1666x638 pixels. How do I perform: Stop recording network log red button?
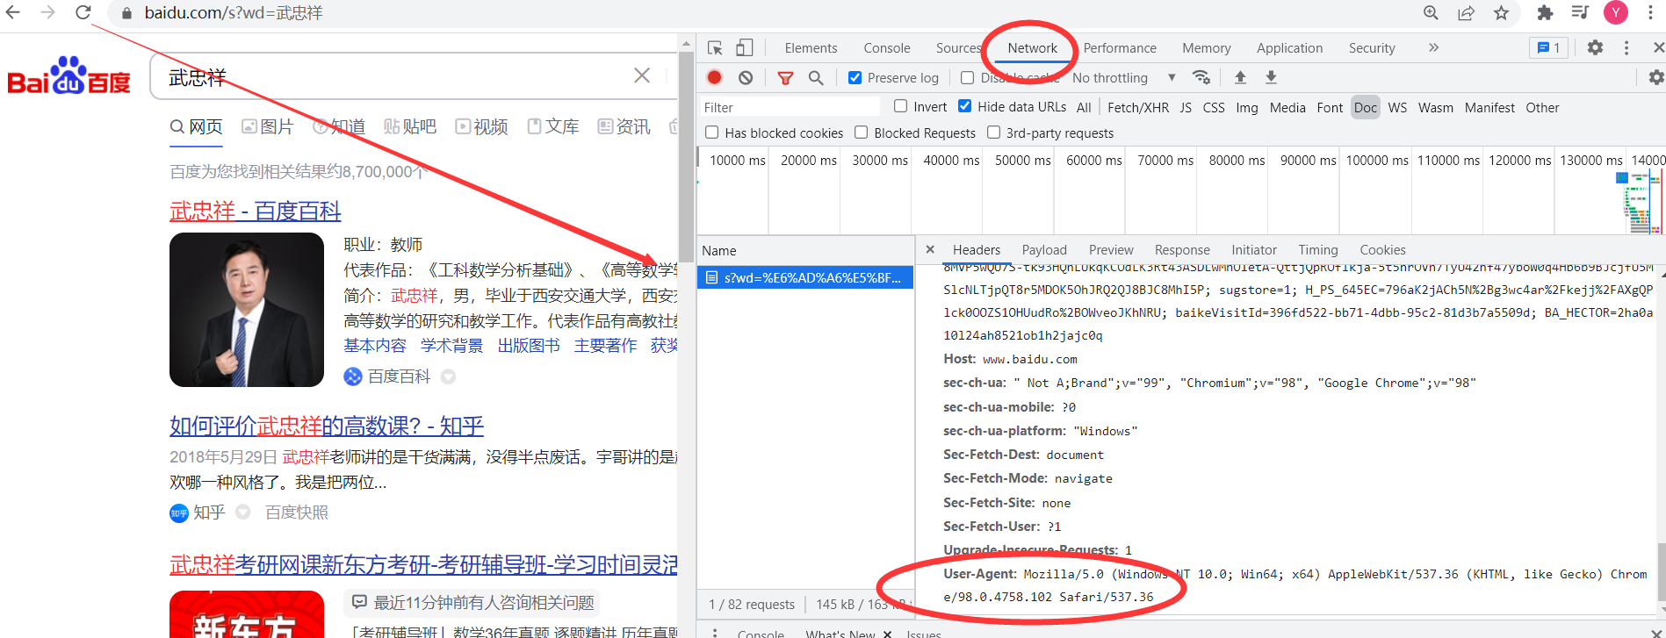(714, 77)
